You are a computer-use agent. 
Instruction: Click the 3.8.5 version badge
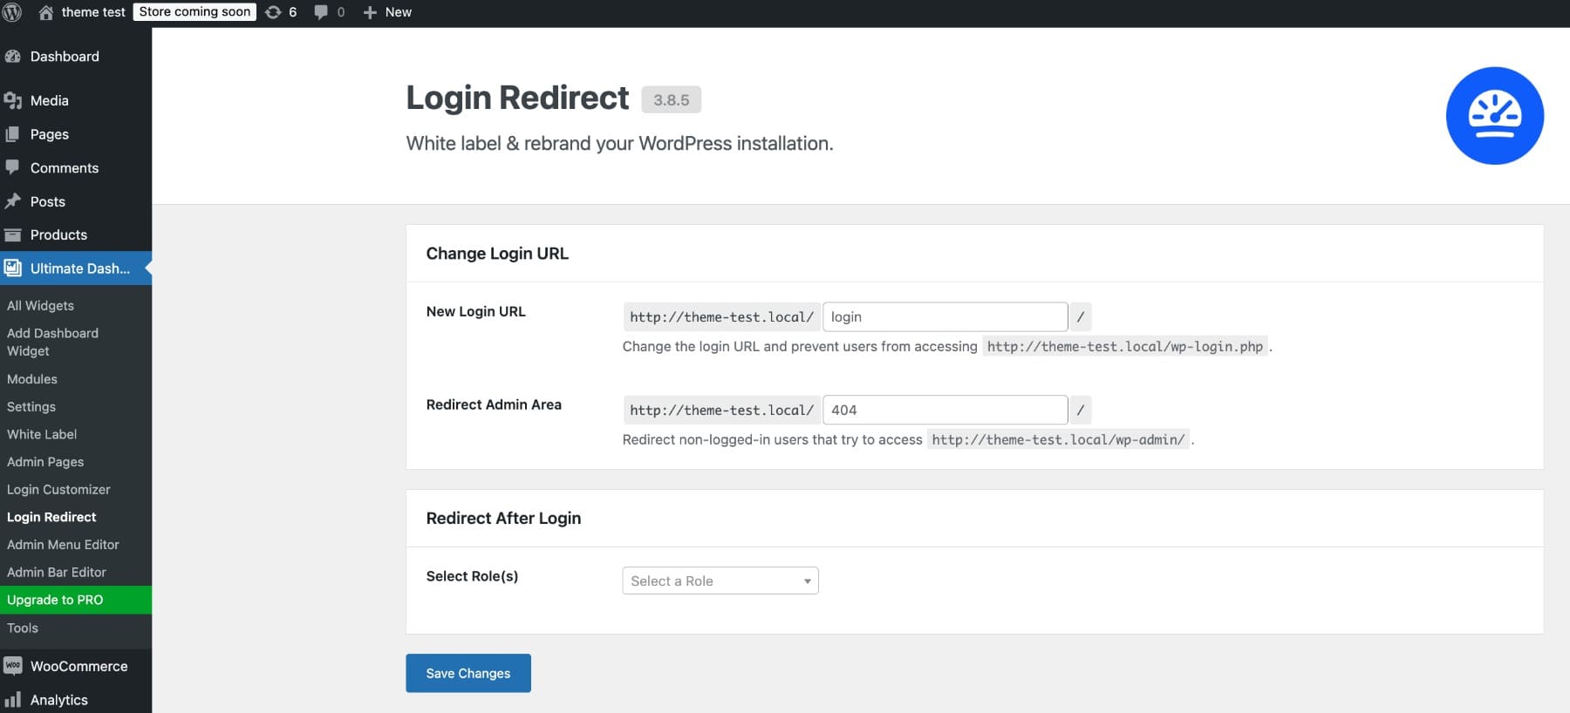(x=672, y=99)
